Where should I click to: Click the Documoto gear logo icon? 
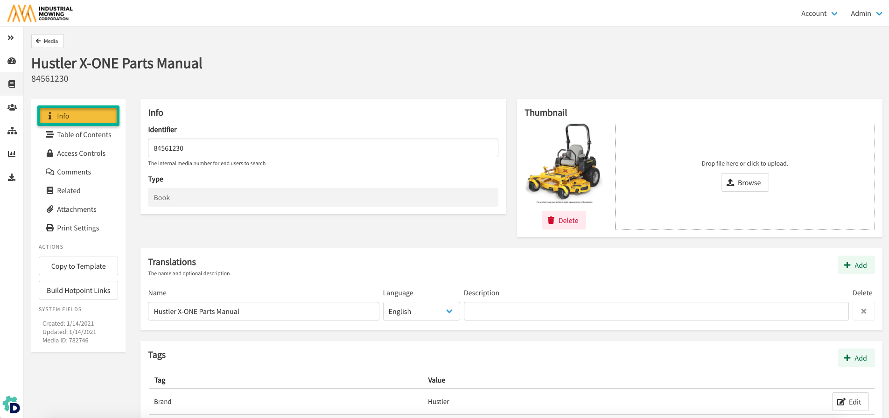point(11,404)
